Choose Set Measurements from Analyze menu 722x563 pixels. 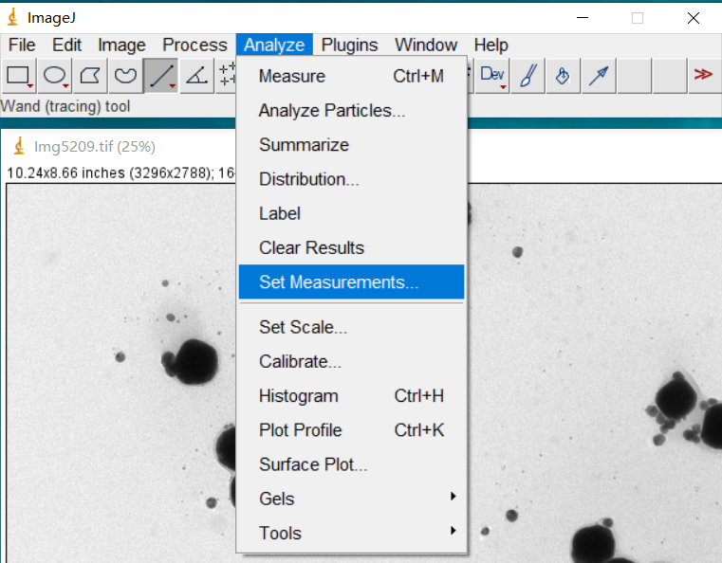(339, 282)
